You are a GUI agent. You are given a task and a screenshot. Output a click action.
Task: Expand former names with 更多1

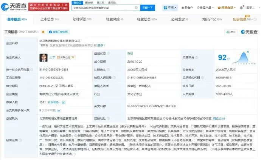[x=101, y=45]
